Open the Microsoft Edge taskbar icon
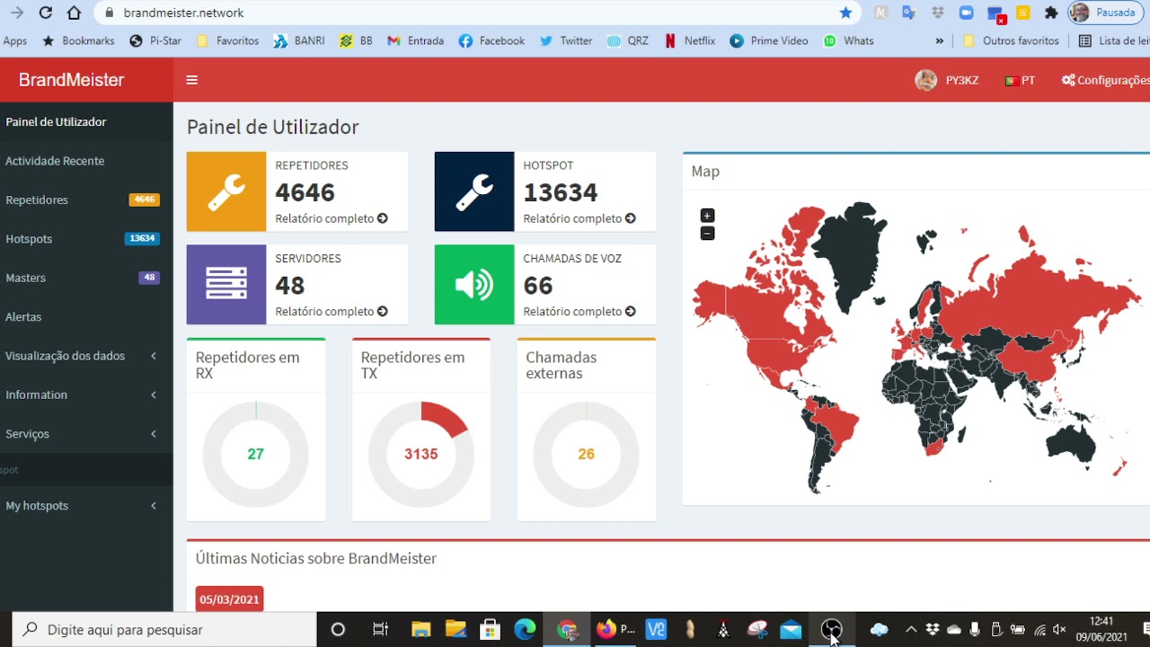This screenshot has height=647, width=1150. point(525,629)
